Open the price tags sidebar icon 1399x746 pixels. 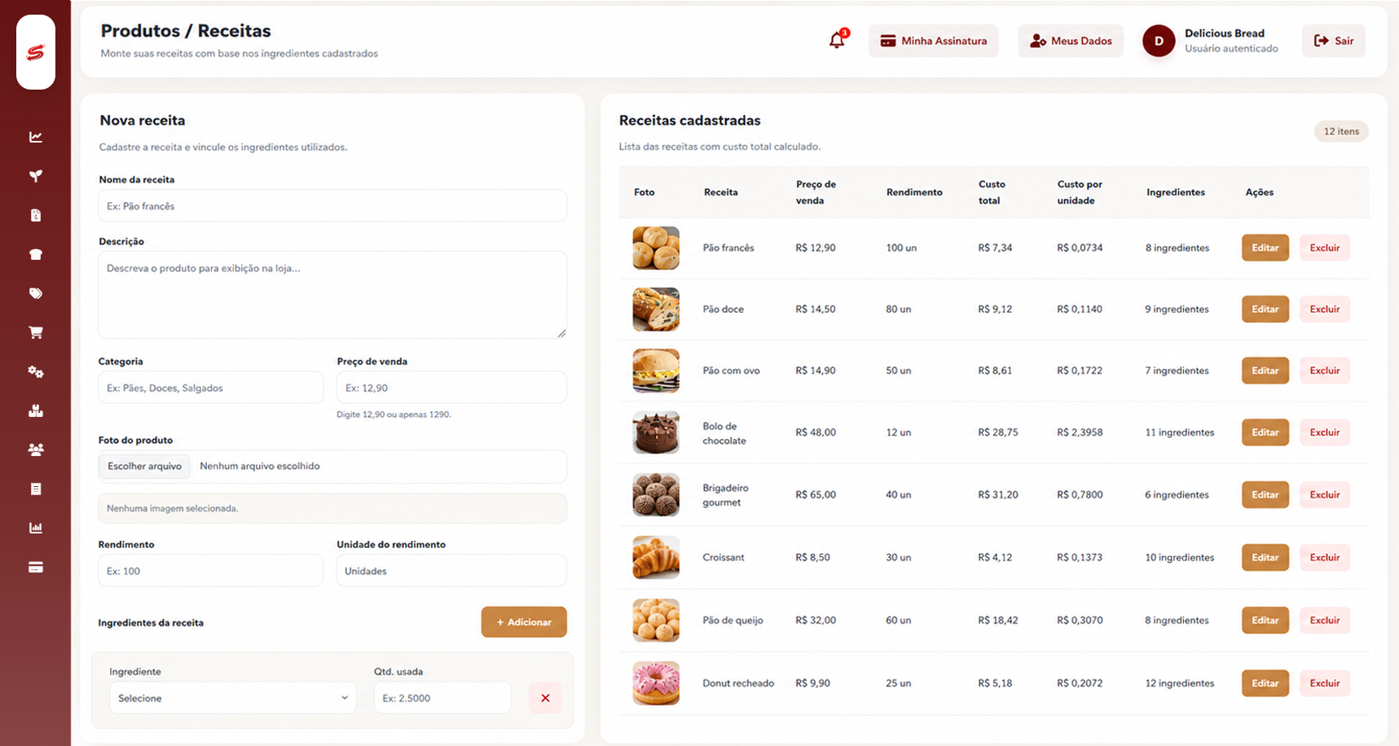tap(36, 293)
